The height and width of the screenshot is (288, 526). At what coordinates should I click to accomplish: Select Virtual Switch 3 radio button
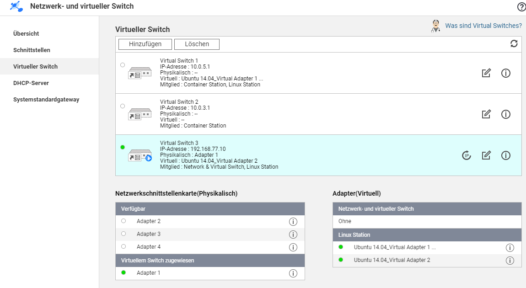123,147
